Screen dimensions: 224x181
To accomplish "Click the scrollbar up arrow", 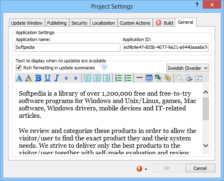I will click(x=206, y=92).
